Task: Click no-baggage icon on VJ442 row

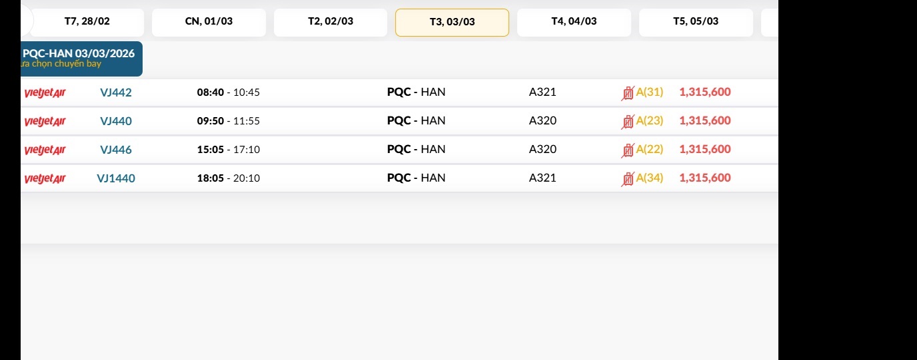Action: pyautogui.click(x=627, y=93)
